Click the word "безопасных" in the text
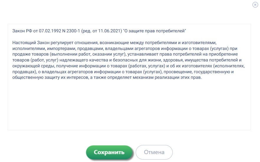Image resolution: width=260 pixels, height=162 pixels. (x=125, y=60)
